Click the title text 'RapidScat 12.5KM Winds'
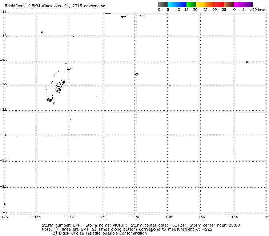Screen dimensions: 269x236 pos(29,6)
